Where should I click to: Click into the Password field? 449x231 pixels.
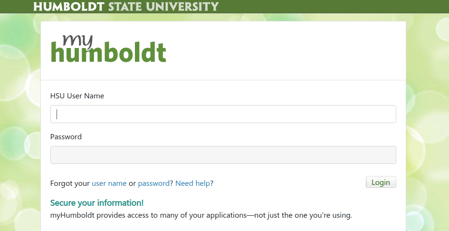(x=223, y=155)
